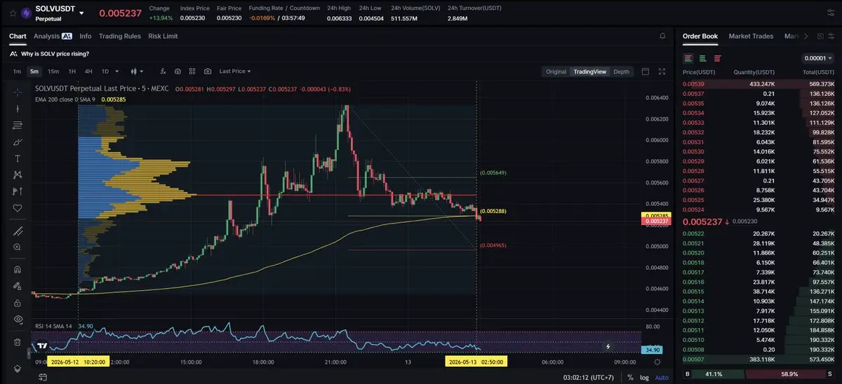Open the object tree layers icon

(x=18, y=369)
